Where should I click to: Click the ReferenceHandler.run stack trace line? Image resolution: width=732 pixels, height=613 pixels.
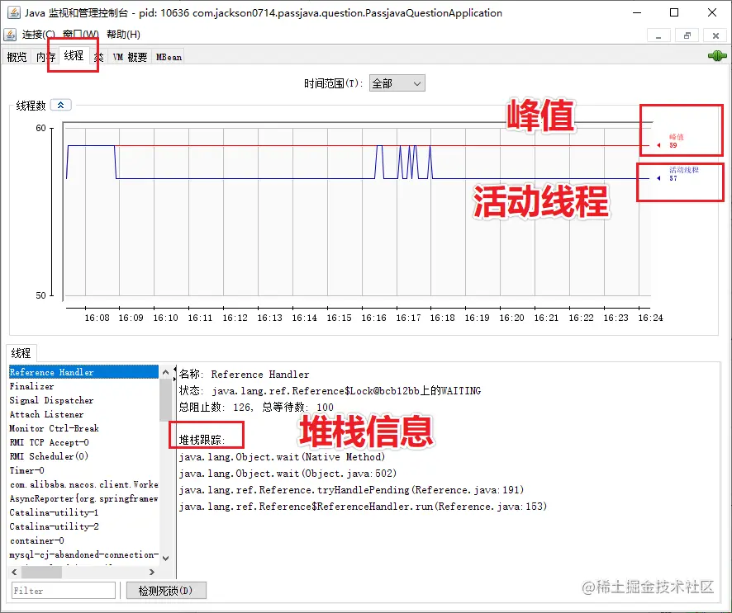tap(363, 507)
